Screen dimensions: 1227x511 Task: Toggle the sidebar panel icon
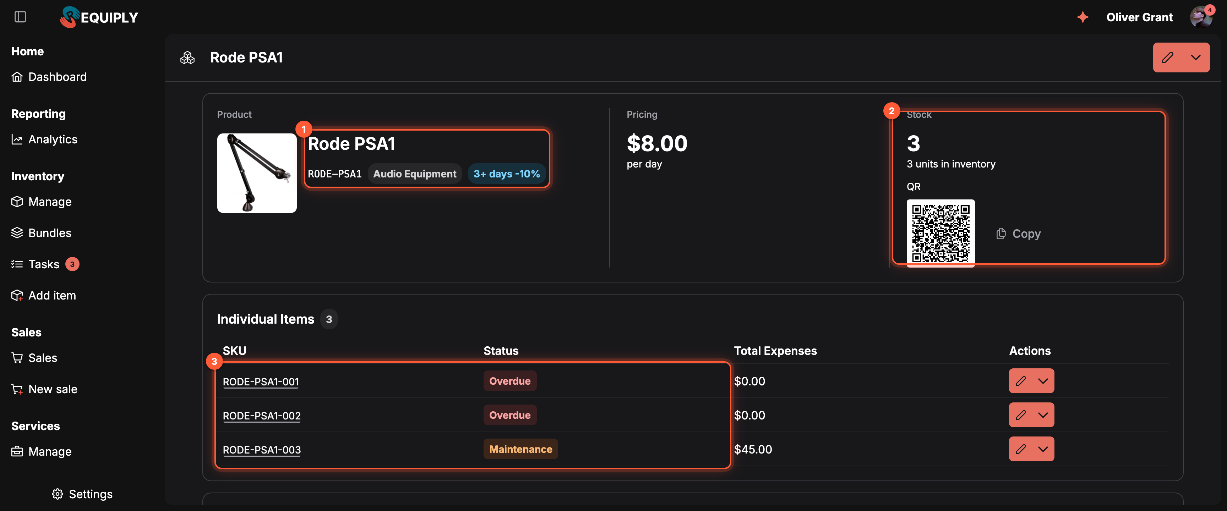(x=20, y=17)
